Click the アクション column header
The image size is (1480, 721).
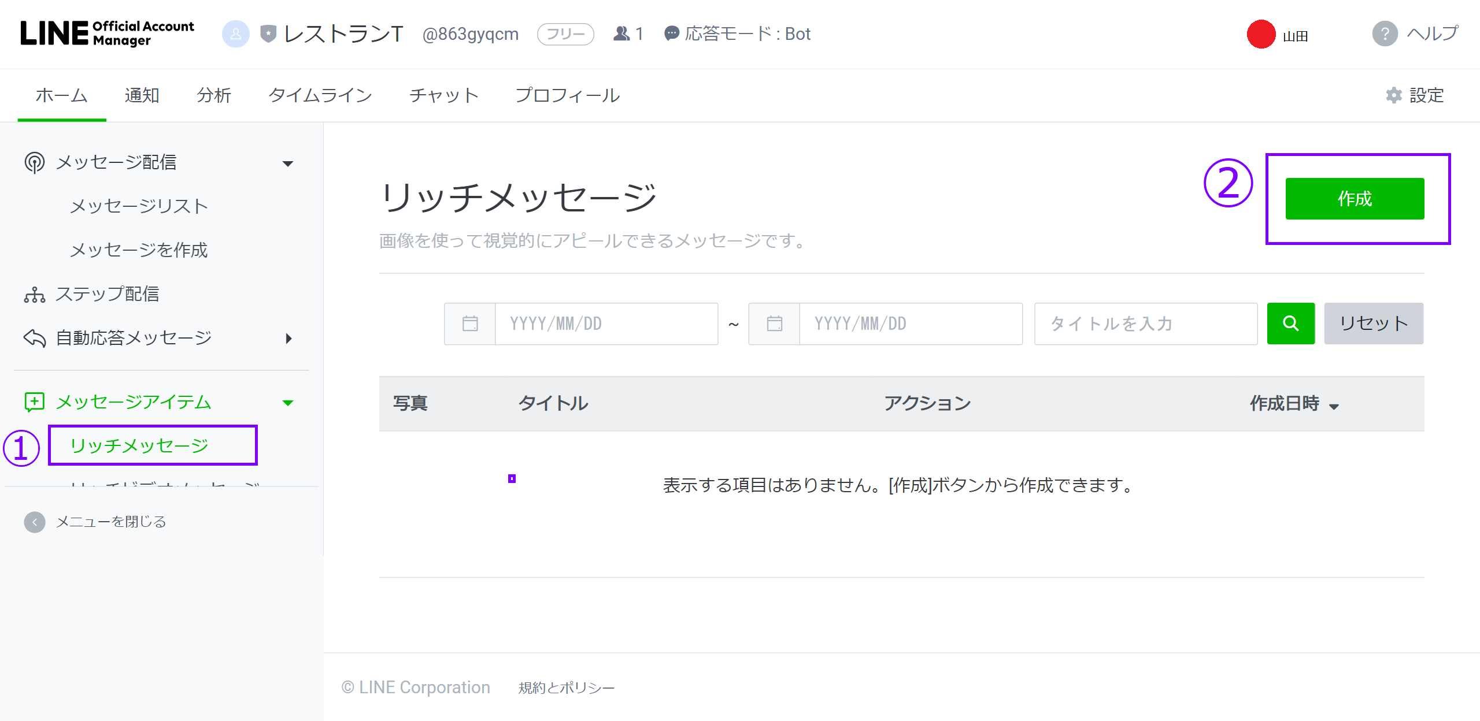927,404
